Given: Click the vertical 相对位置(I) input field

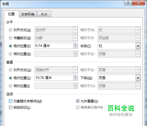Looking at the screenshot, I should coord(54,86).
